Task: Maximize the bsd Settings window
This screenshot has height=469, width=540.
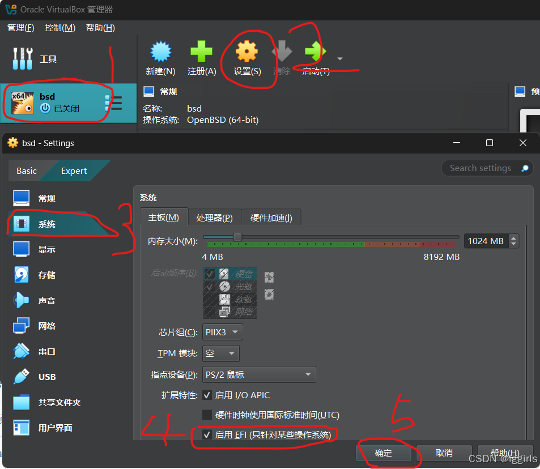Action: [x=489, y=143]
